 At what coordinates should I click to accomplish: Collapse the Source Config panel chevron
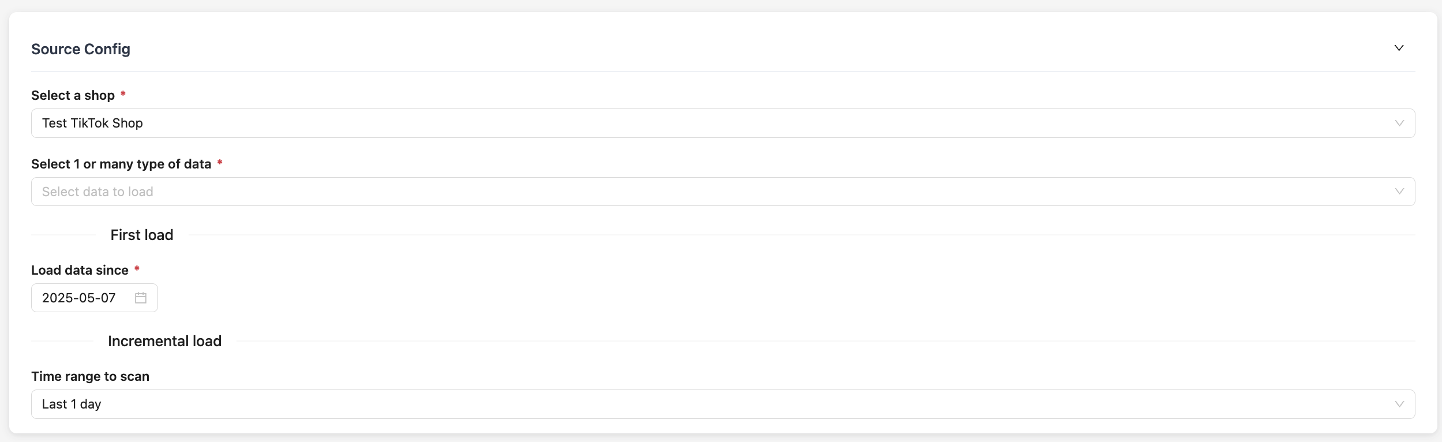point(1399,48)
